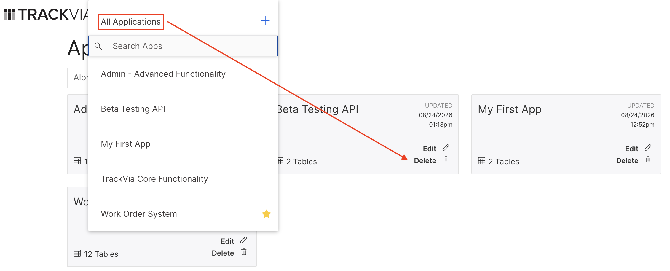
Task: Click pencil icon on Beta Testing API card
Action: click(x=446, y=147)
